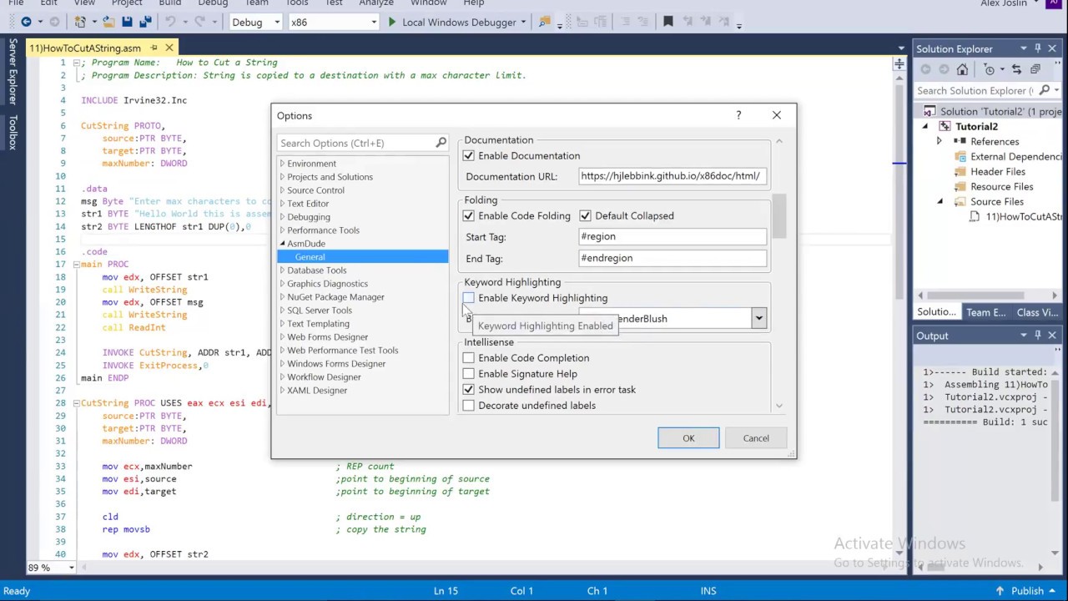Click the Find in Files toolbar icon

[544, 22]
